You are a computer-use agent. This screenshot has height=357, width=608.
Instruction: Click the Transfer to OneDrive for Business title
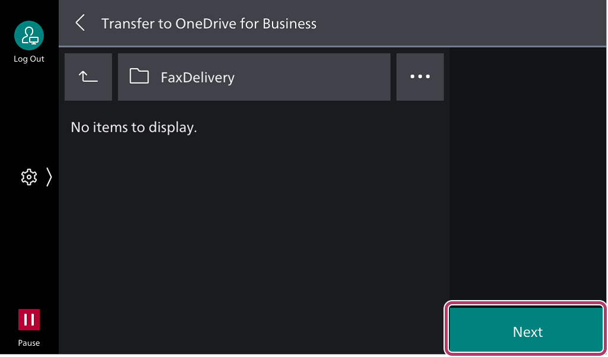point(208,24)
